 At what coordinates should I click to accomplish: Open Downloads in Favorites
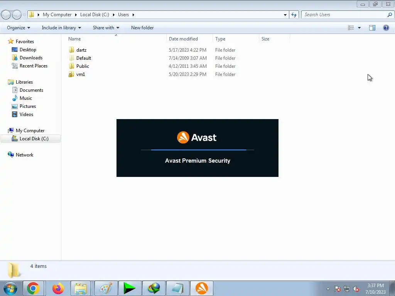31,58
